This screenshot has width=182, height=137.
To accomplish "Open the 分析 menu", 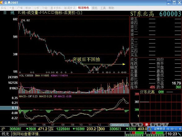I will point(37,8).
